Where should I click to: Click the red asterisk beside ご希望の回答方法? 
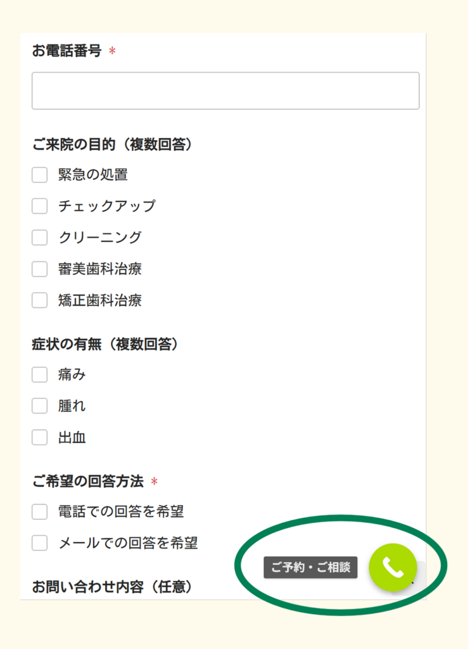click(154, 482)
